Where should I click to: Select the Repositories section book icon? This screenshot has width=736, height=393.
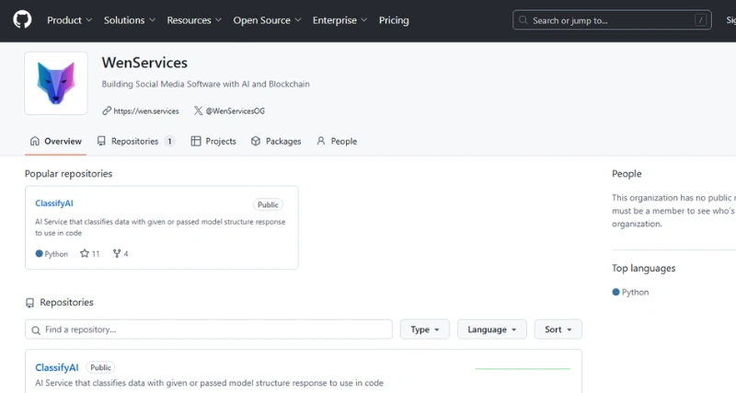29,303
